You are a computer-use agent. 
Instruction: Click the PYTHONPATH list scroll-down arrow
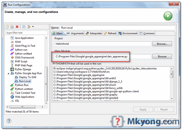coord(172,99)
